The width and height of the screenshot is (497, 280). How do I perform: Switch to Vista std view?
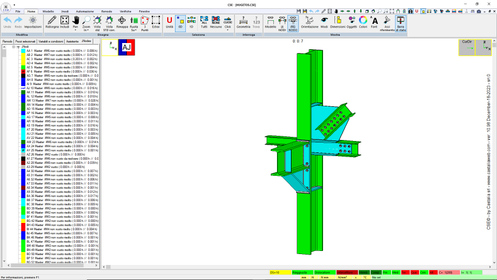97,23
